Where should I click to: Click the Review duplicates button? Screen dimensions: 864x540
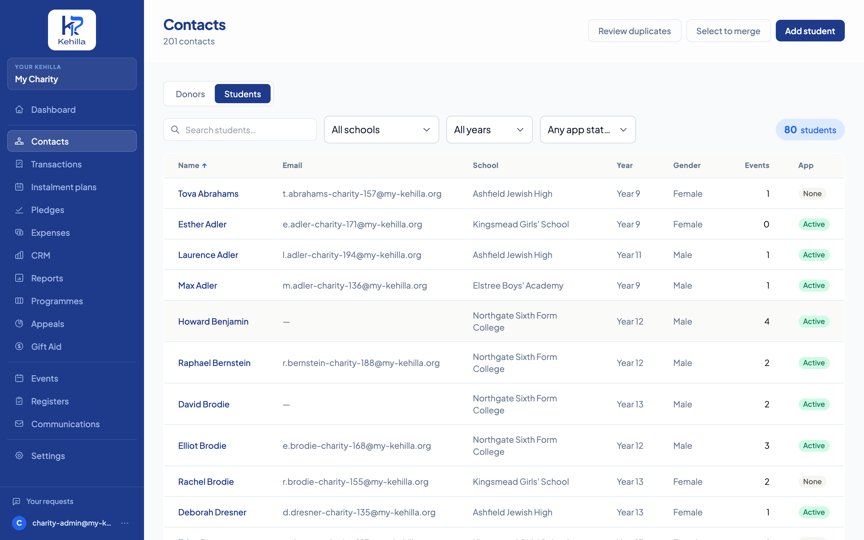(x=634, y=31)
